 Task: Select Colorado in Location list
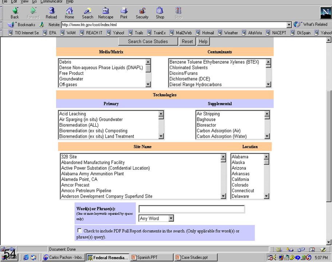[240, 185]
